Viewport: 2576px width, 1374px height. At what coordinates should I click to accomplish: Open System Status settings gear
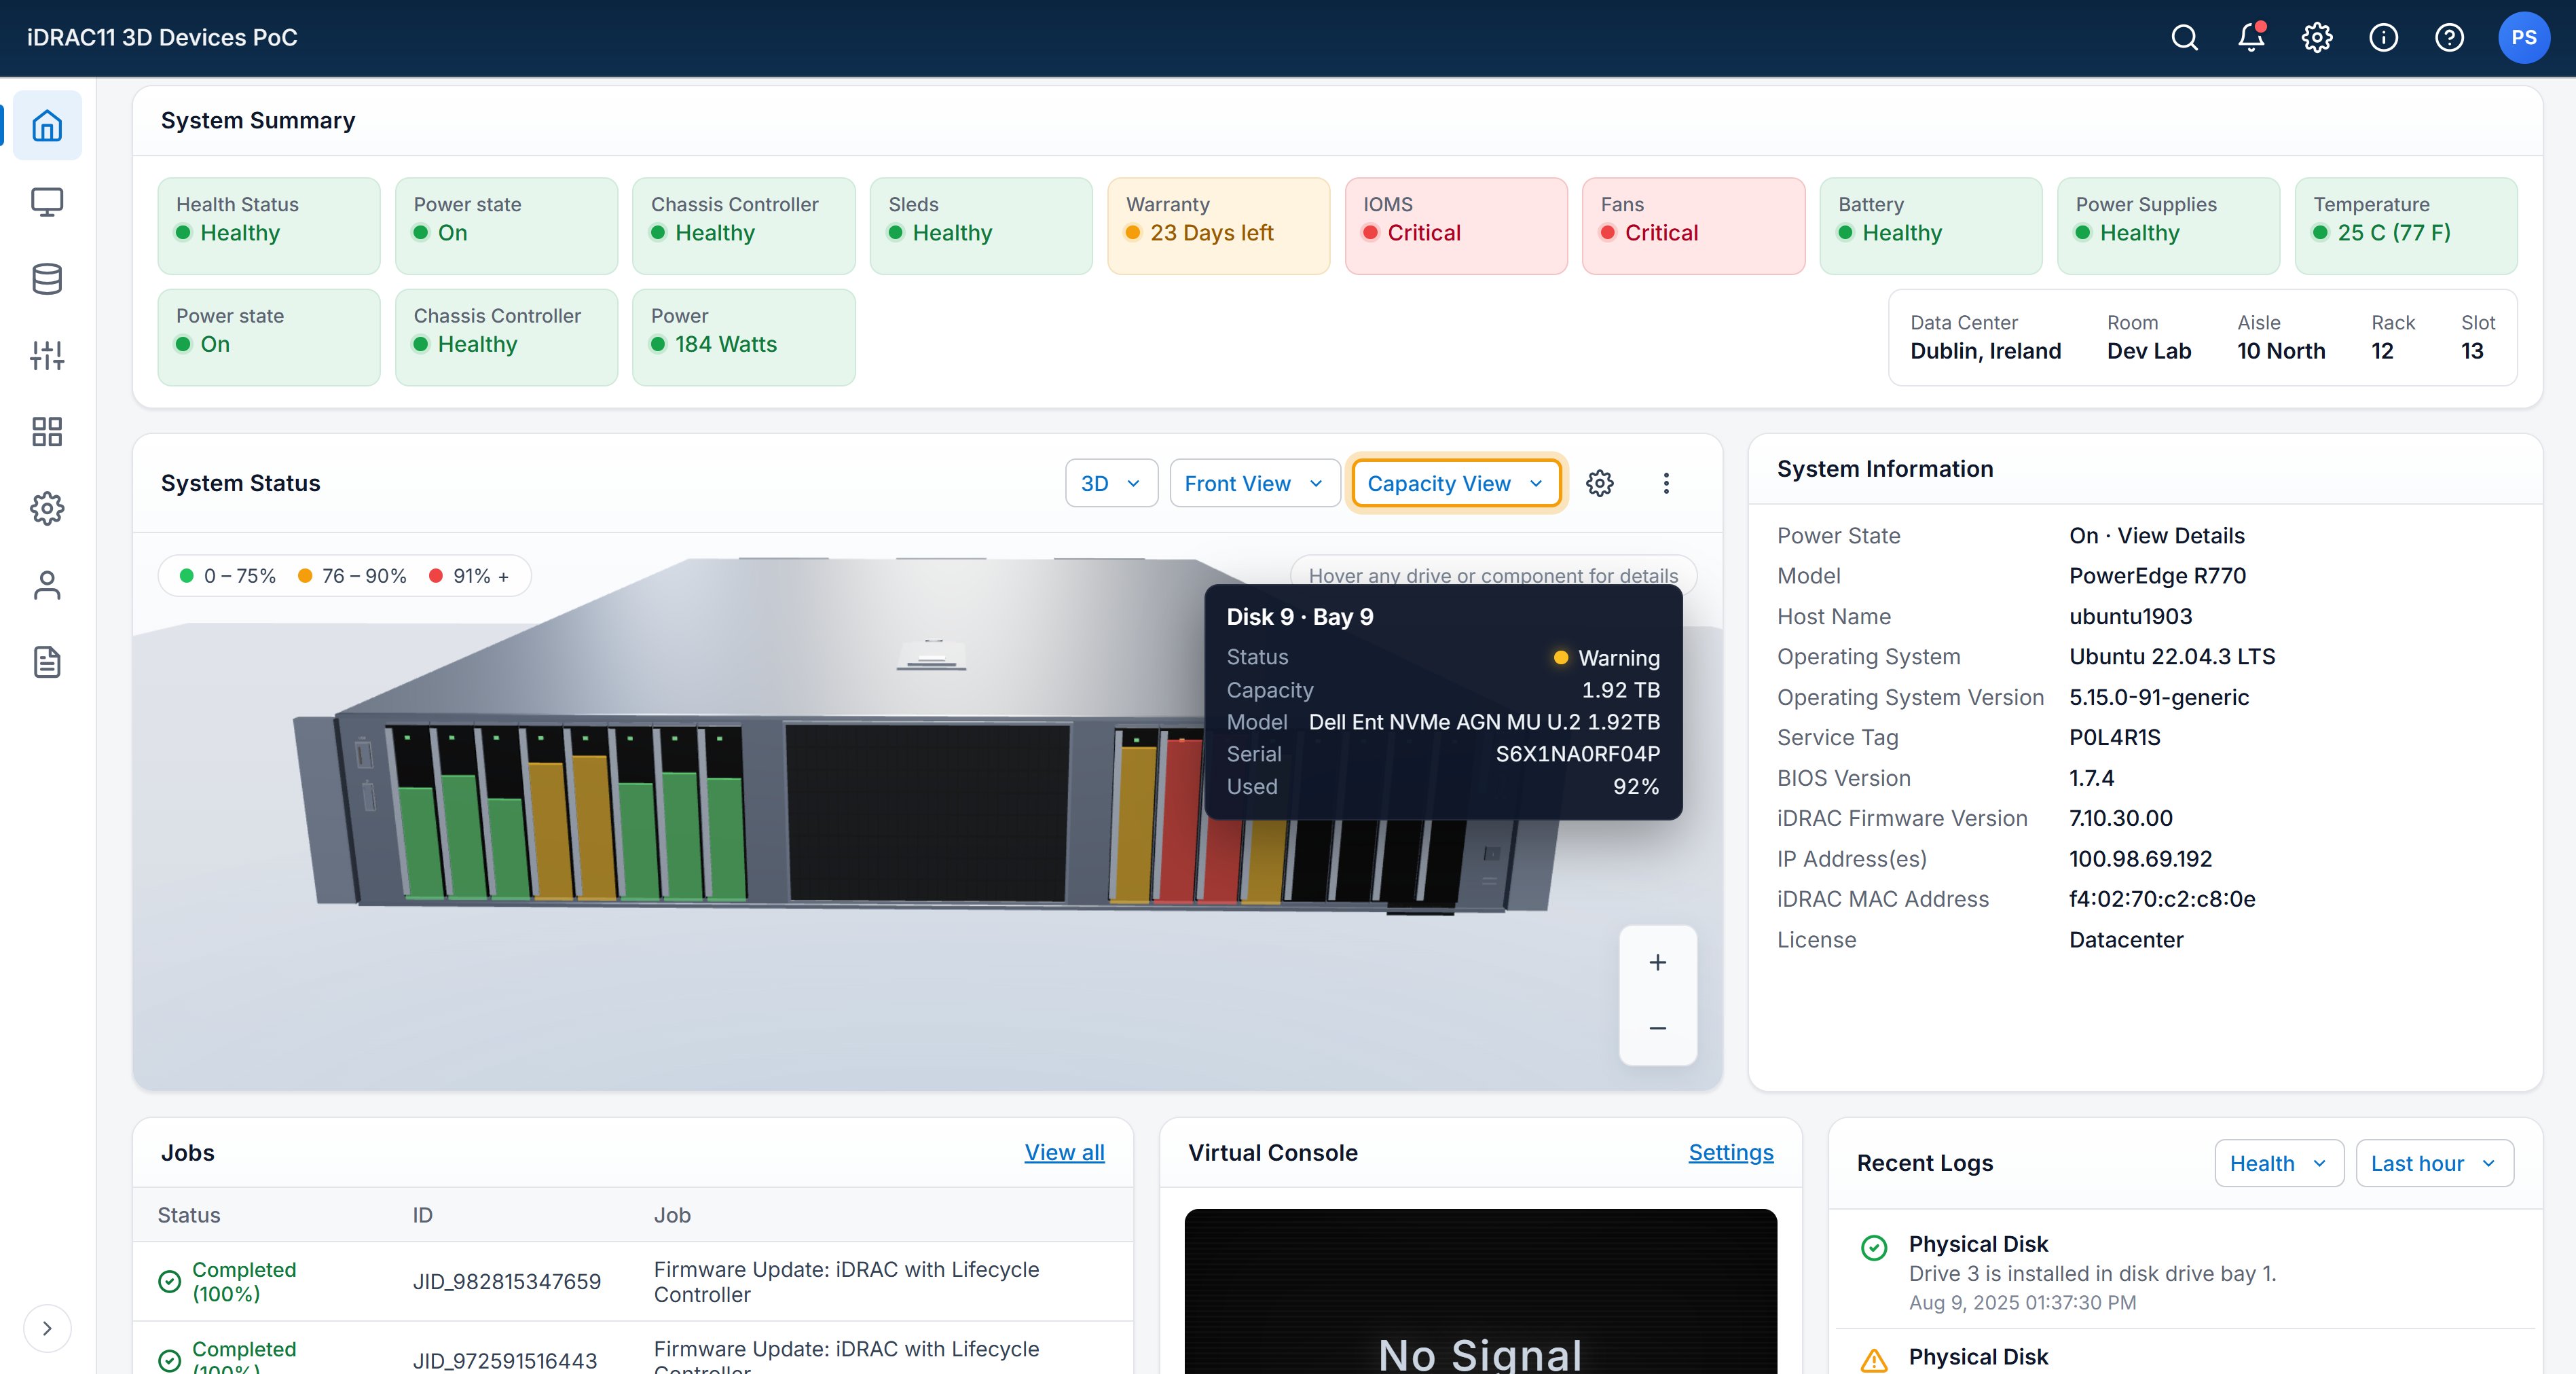(x=1599, y=484)
